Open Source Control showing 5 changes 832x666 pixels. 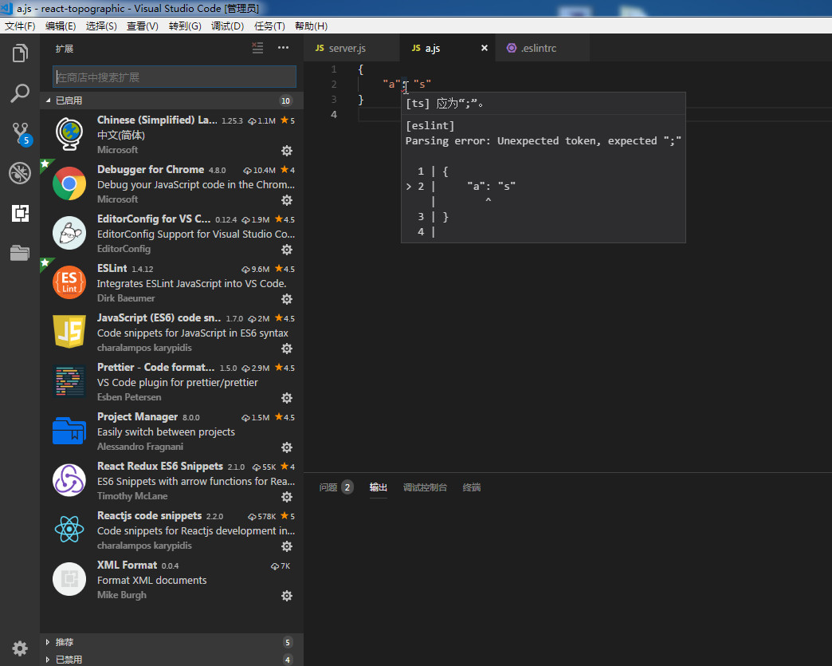[x=20, y=132]
